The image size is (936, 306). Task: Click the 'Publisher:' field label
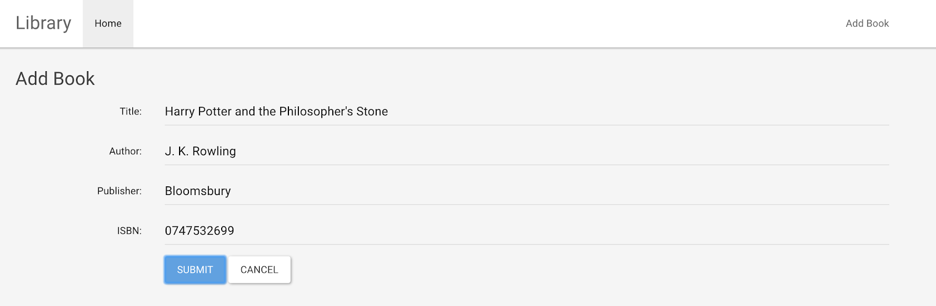click(119, 191)
